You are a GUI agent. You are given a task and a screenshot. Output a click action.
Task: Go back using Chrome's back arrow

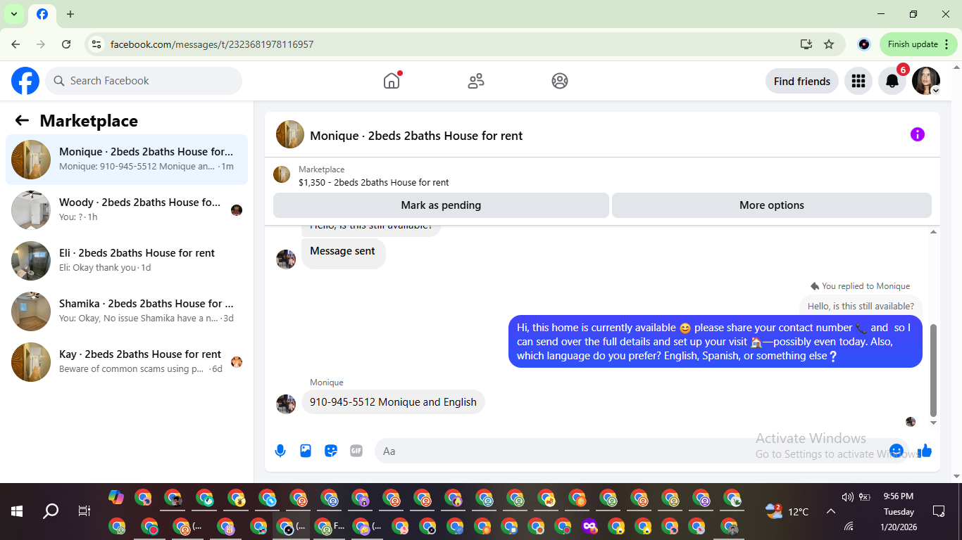click(15, 44)
